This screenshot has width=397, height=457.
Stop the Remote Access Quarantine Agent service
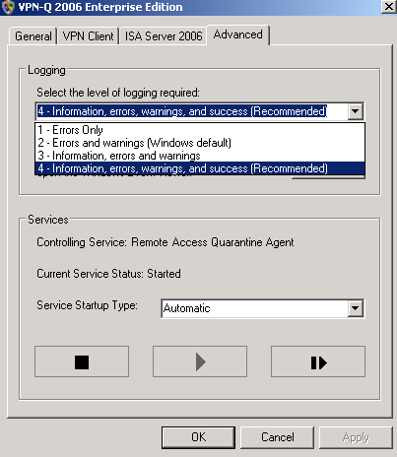(x=82, y=361)
